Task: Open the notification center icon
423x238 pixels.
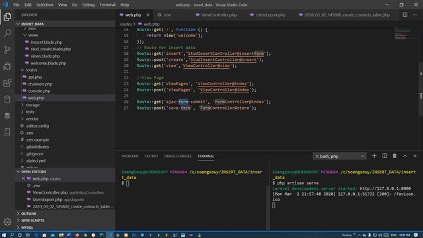Action: coord(416,235)
